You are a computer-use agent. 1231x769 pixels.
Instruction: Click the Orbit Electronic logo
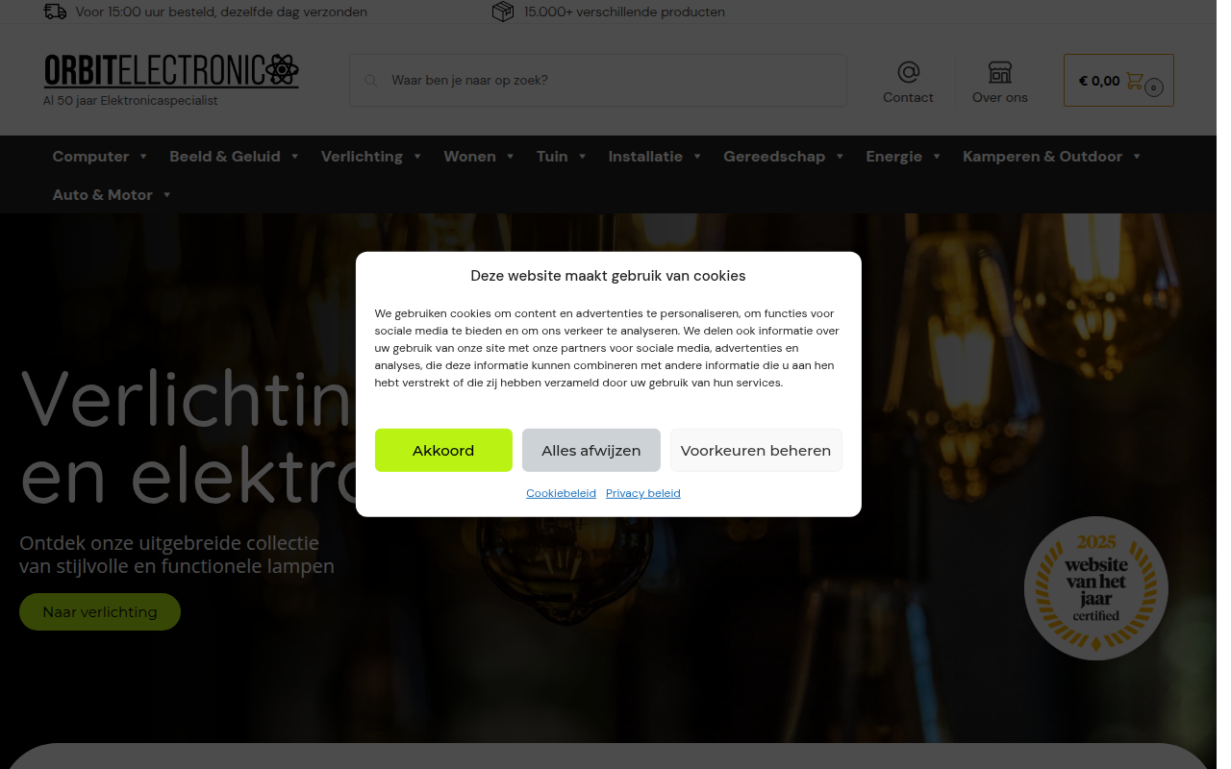coord(171,70)
